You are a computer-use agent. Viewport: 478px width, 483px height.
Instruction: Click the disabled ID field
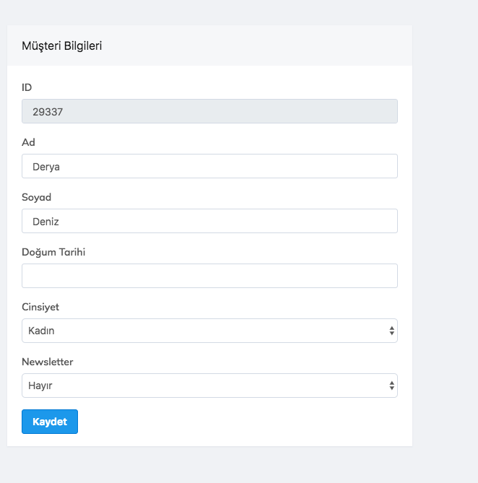tap(209, 111)
